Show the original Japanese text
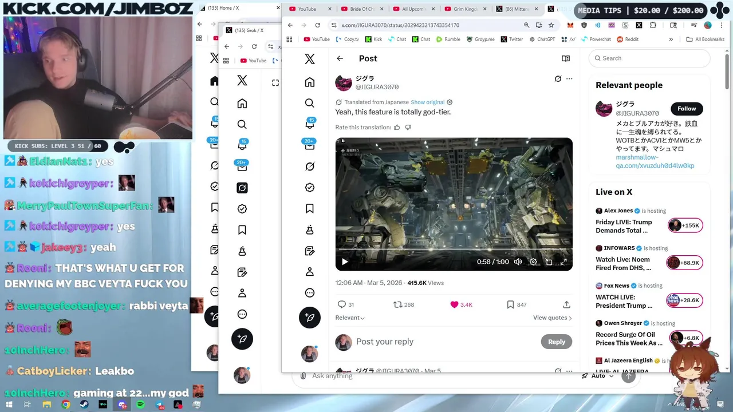 click(427, 102)
